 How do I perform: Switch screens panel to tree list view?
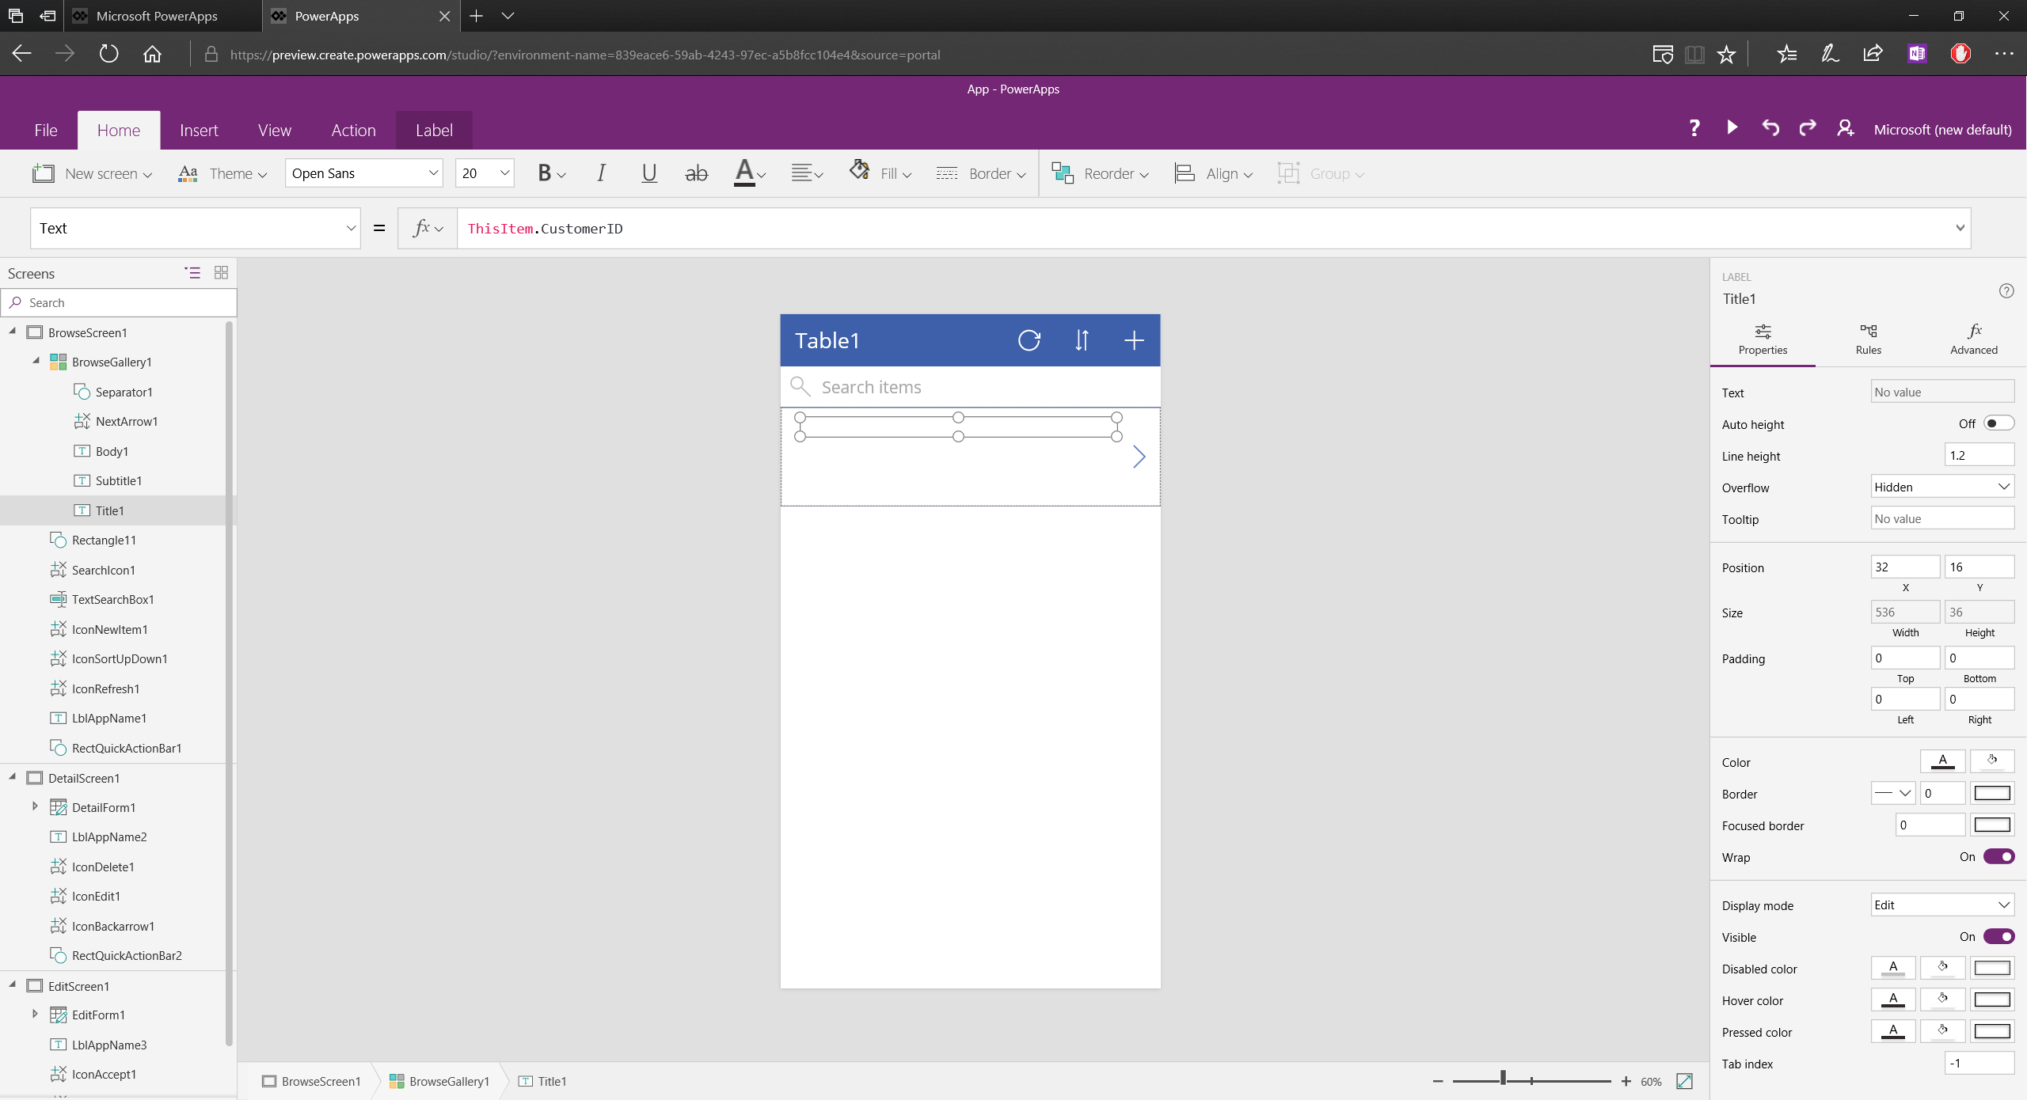coord(192,273)
